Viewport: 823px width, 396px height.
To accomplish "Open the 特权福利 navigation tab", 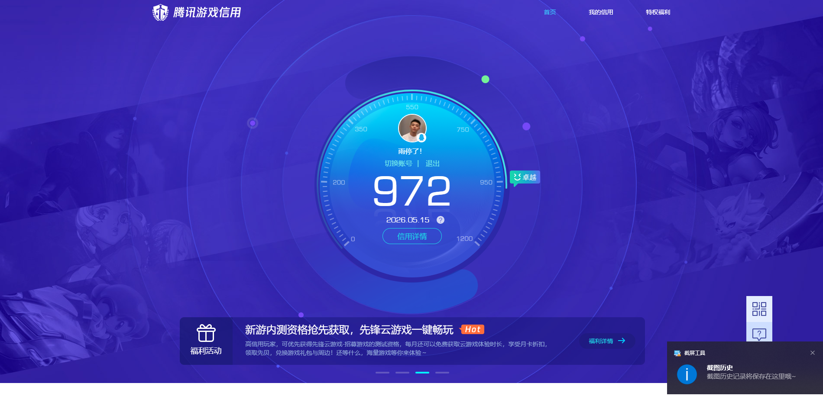I will click(x=658, y=12).
